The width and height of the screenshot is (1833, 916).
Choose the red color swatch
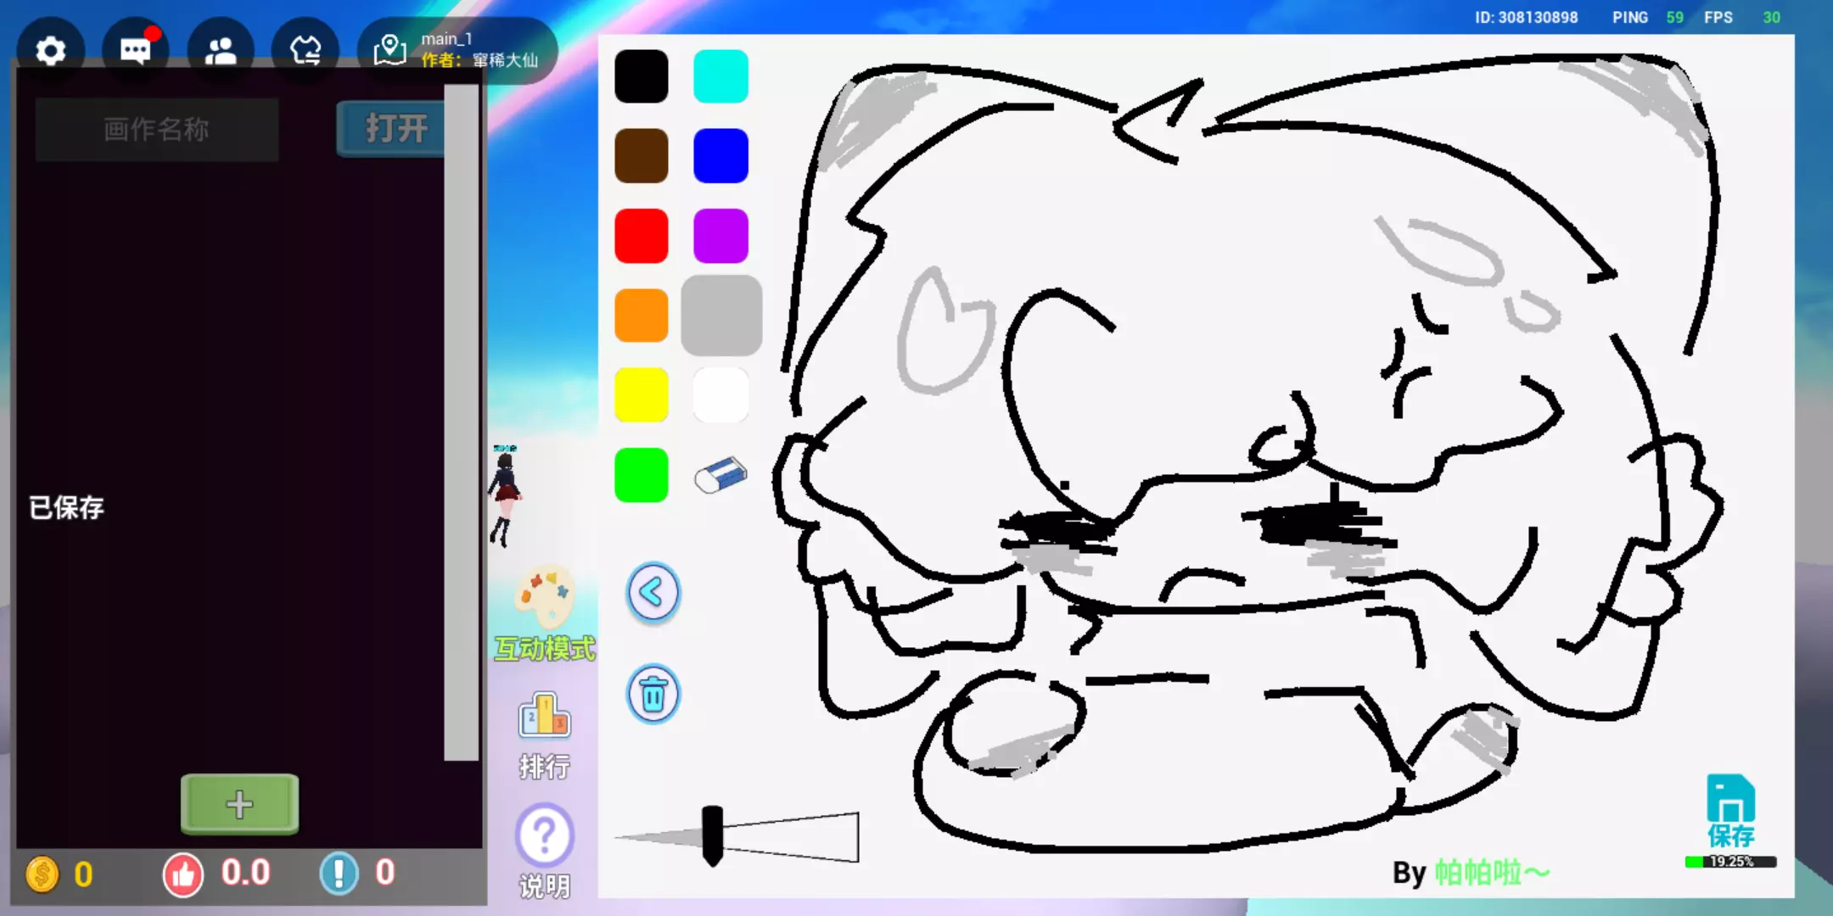click(x=641, y=236)
